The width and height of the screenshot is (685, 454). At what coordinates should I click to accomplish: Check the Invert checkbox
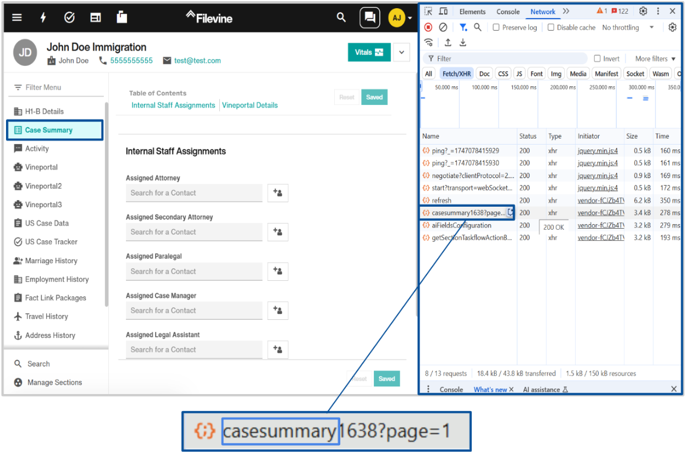pos(598,59)
